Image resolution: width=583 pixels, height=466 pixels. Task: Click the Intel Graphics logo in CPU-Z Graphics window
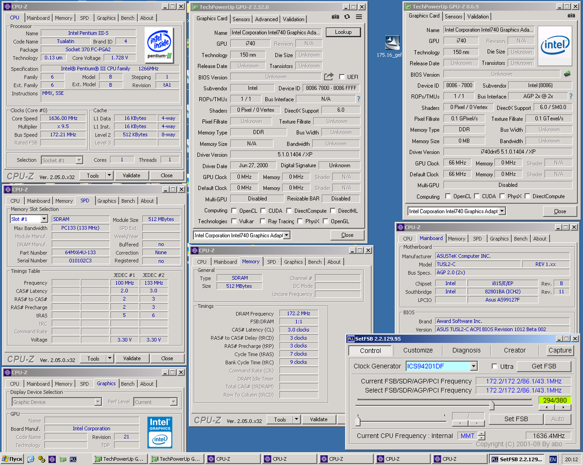160,432
